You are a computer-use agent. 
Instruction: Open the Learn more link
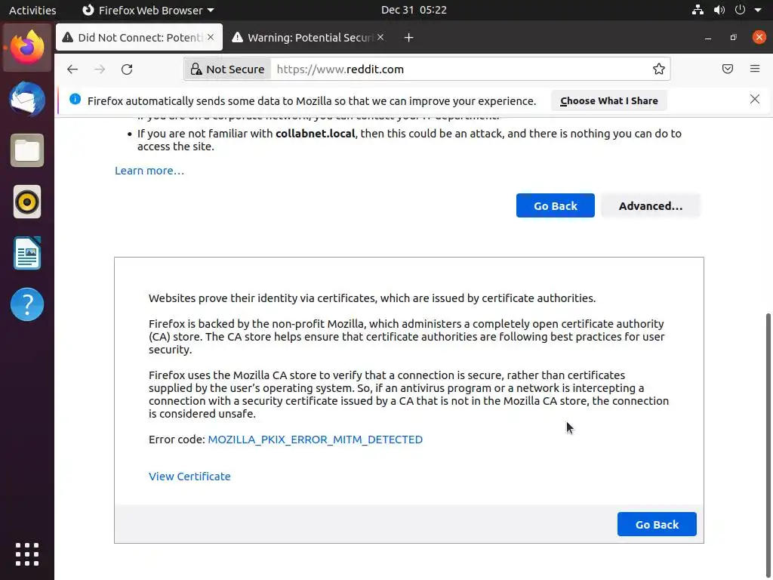pos(149,171)
